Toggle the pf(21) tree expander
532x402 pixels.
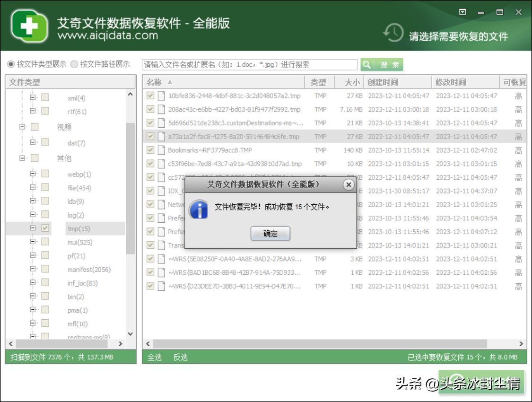point(33,255)
